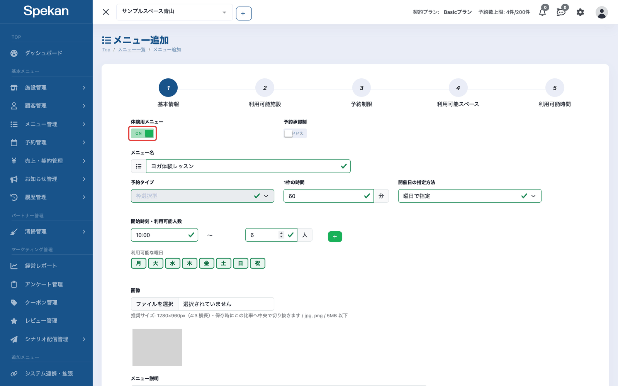Click the Top breadcrumb link

point(106,50)
